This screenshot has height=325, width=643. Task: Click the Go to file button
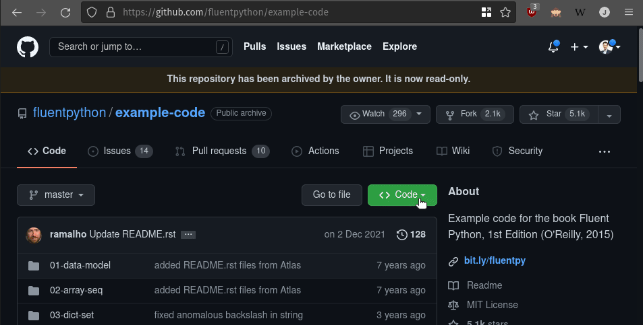point(332,195)
